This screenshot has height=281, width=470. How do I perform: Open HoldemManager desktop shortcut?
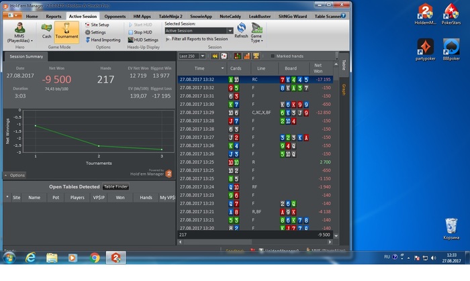click(x=425, y=14)
